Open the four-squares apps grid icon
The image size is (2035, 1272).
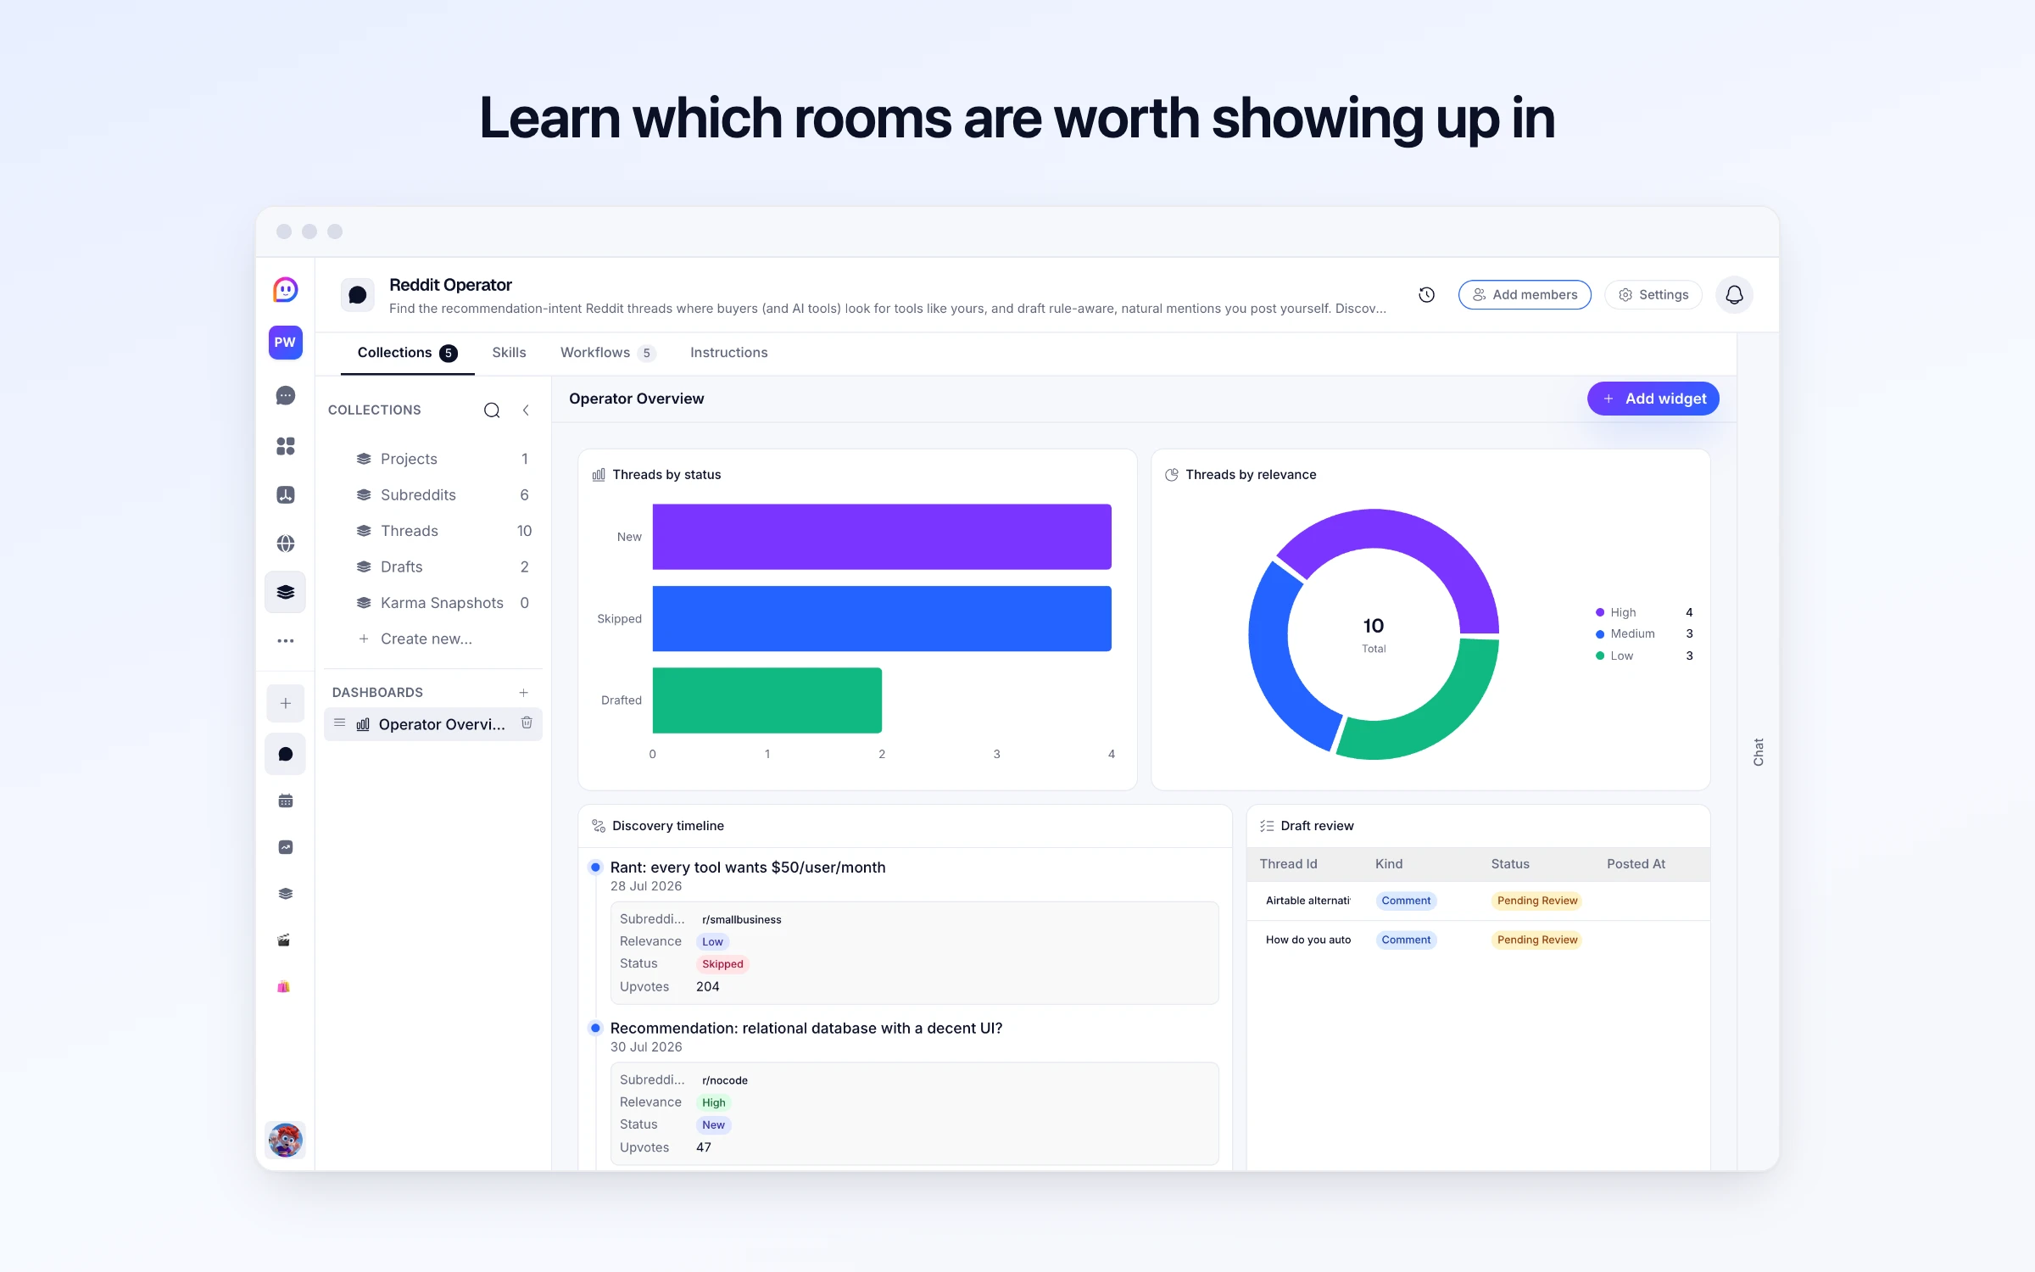point(285,446)
